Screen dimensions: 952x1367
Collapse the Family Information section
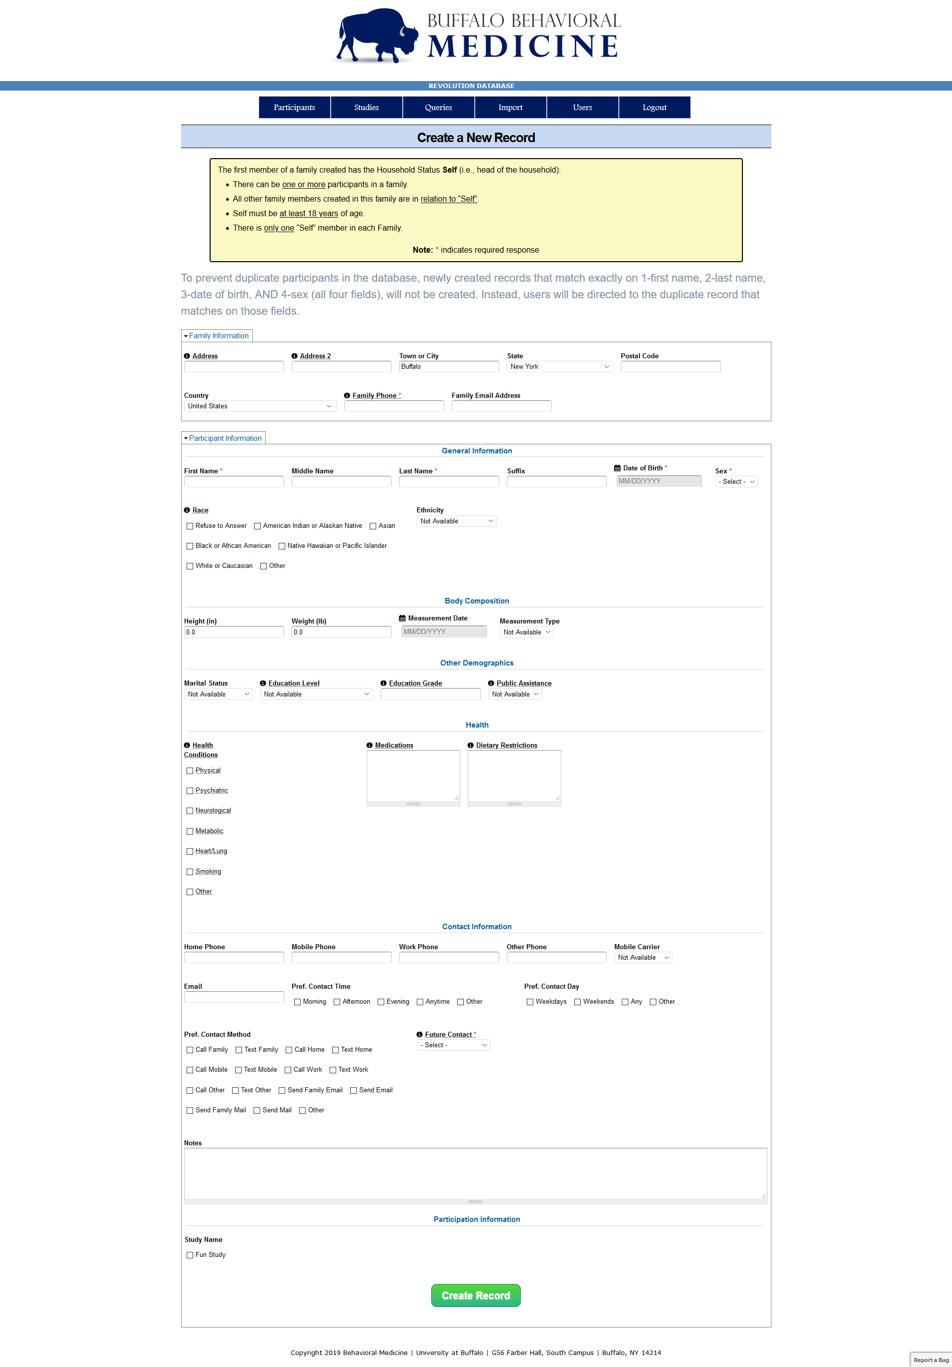click(x=217, y=336)
